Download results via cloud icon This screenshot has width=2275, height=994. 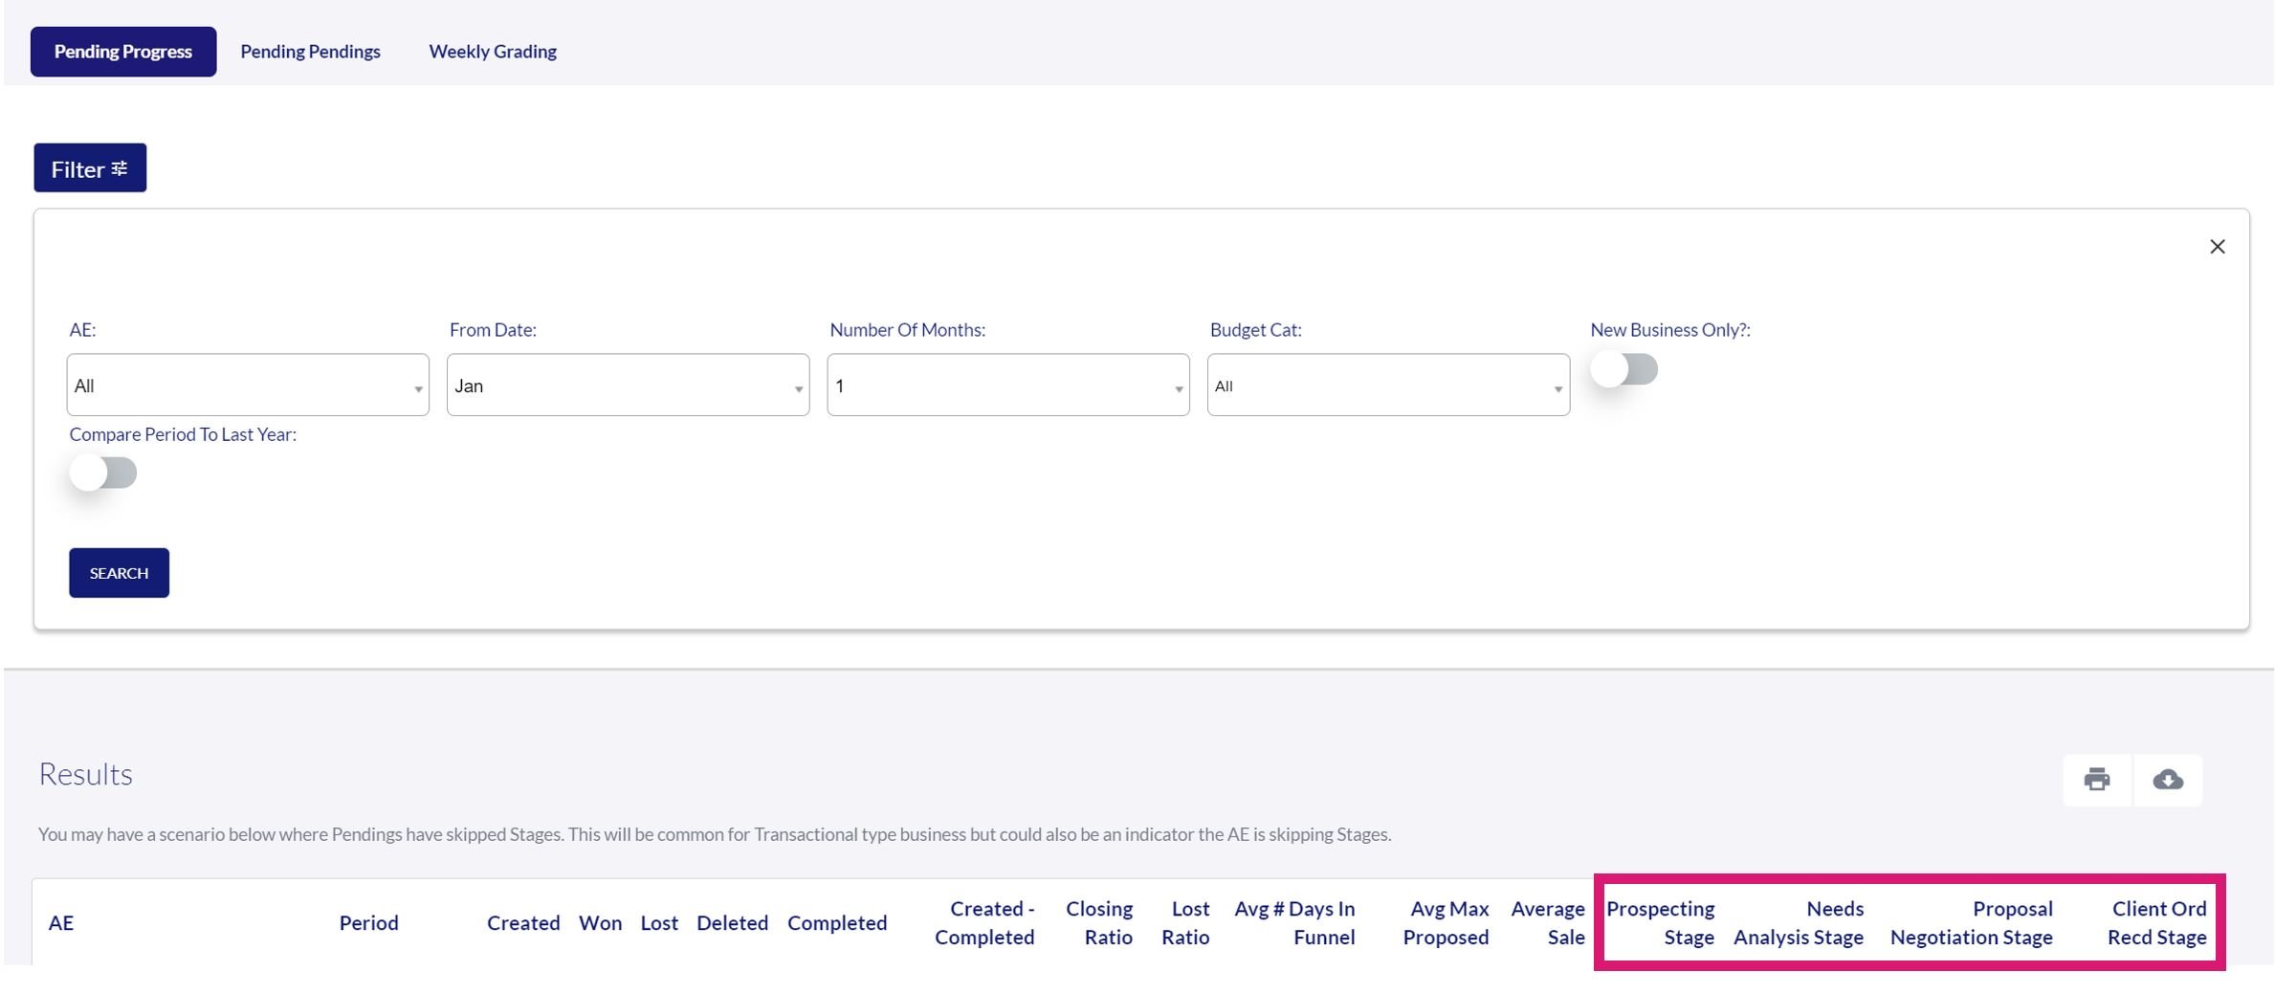[2168, 780]
